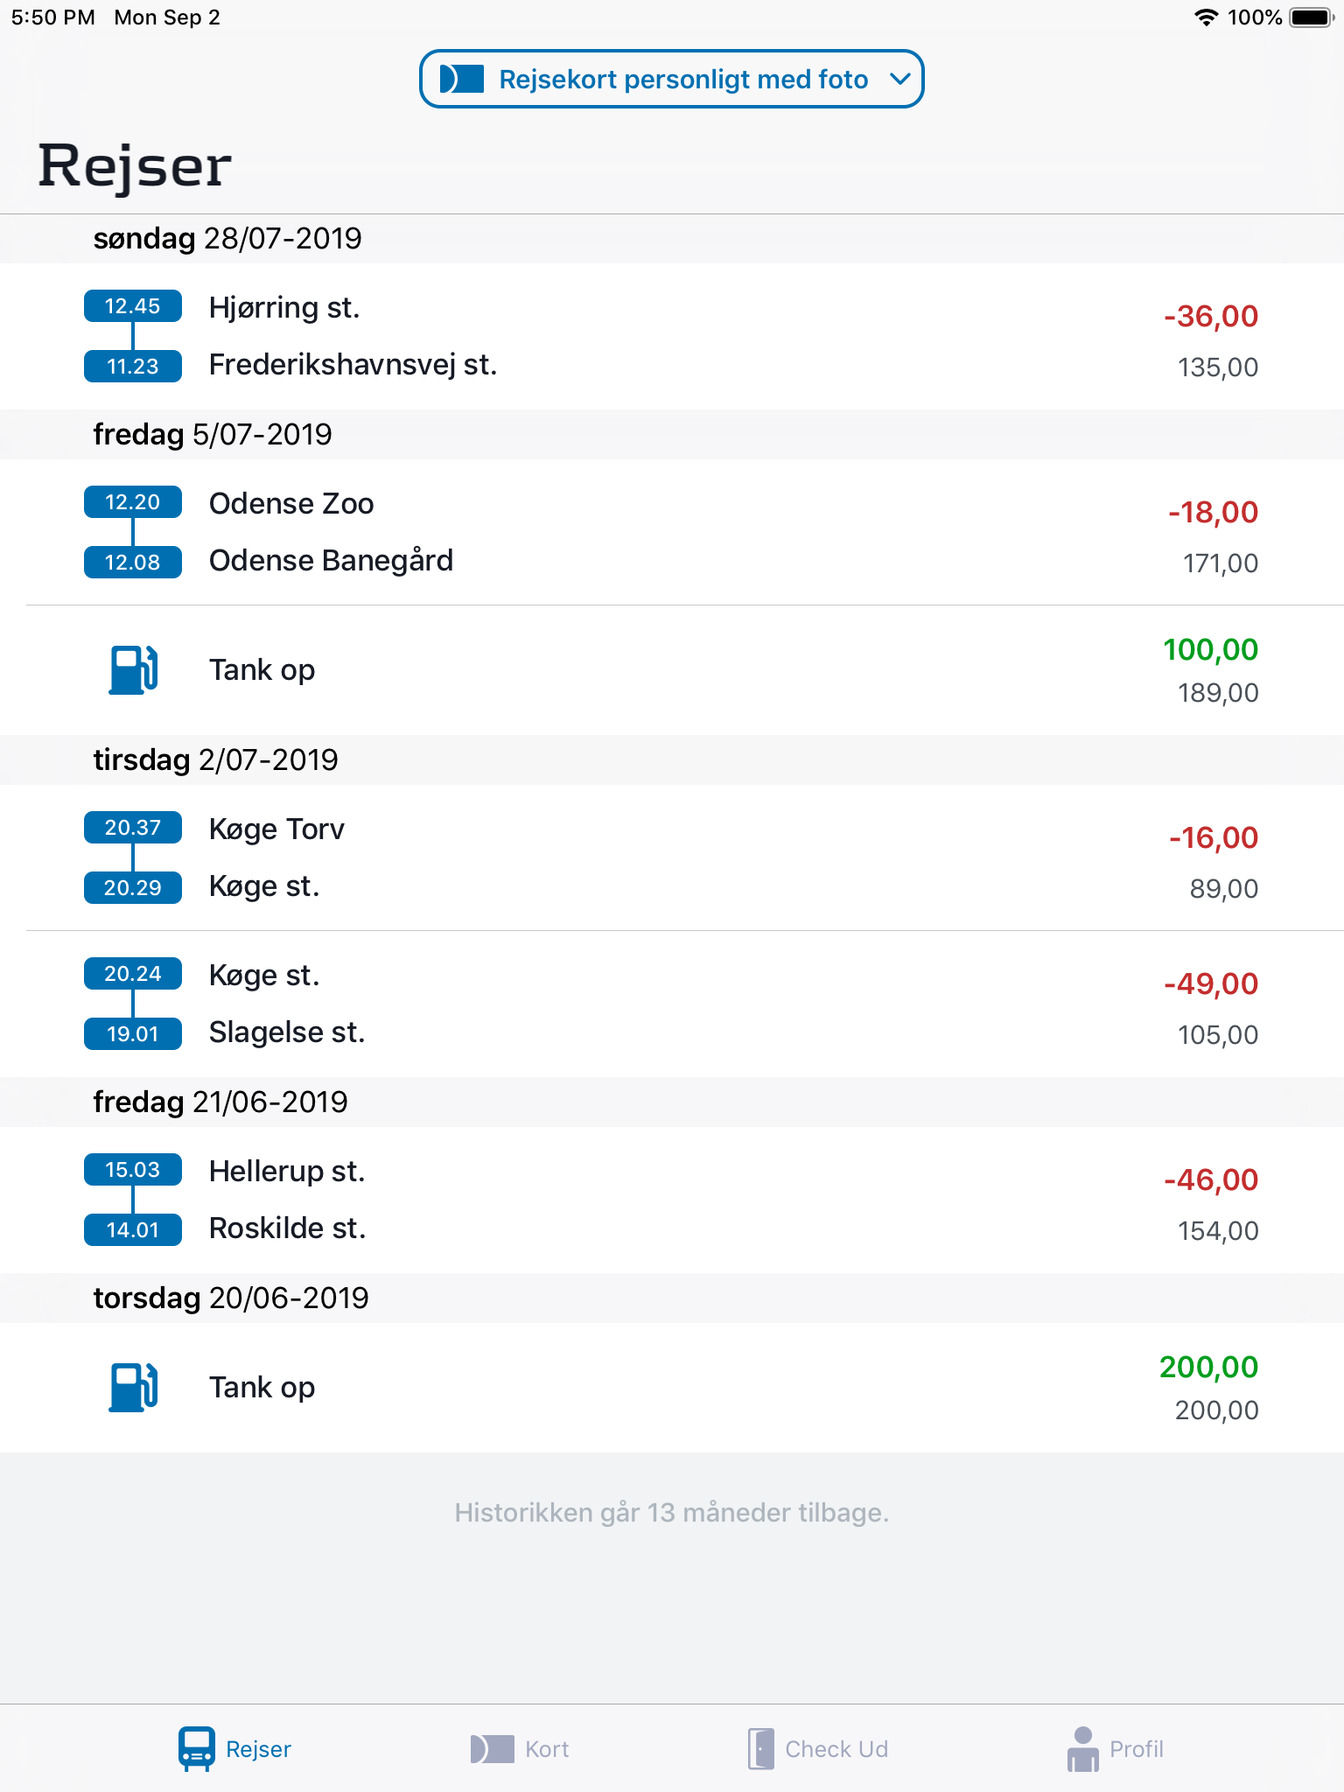
Task: Switch to the Check Ud tab
Action: pyautogui.click(x=818, y=1747)
